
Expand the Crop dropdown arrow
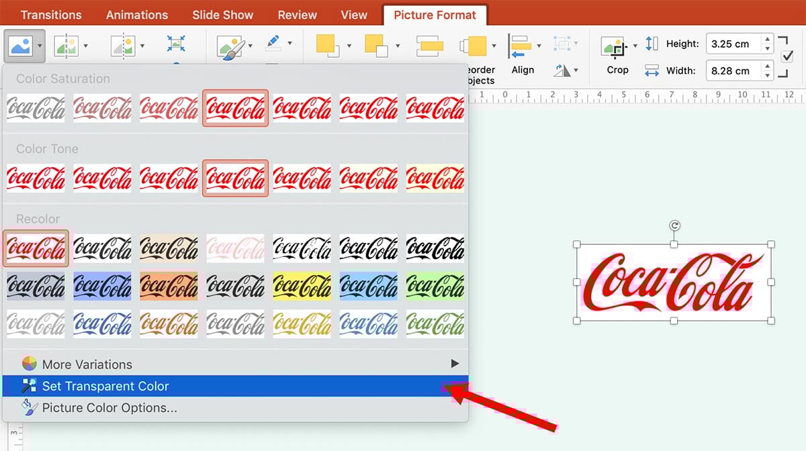pyautogui.click(x=635, y=46)
